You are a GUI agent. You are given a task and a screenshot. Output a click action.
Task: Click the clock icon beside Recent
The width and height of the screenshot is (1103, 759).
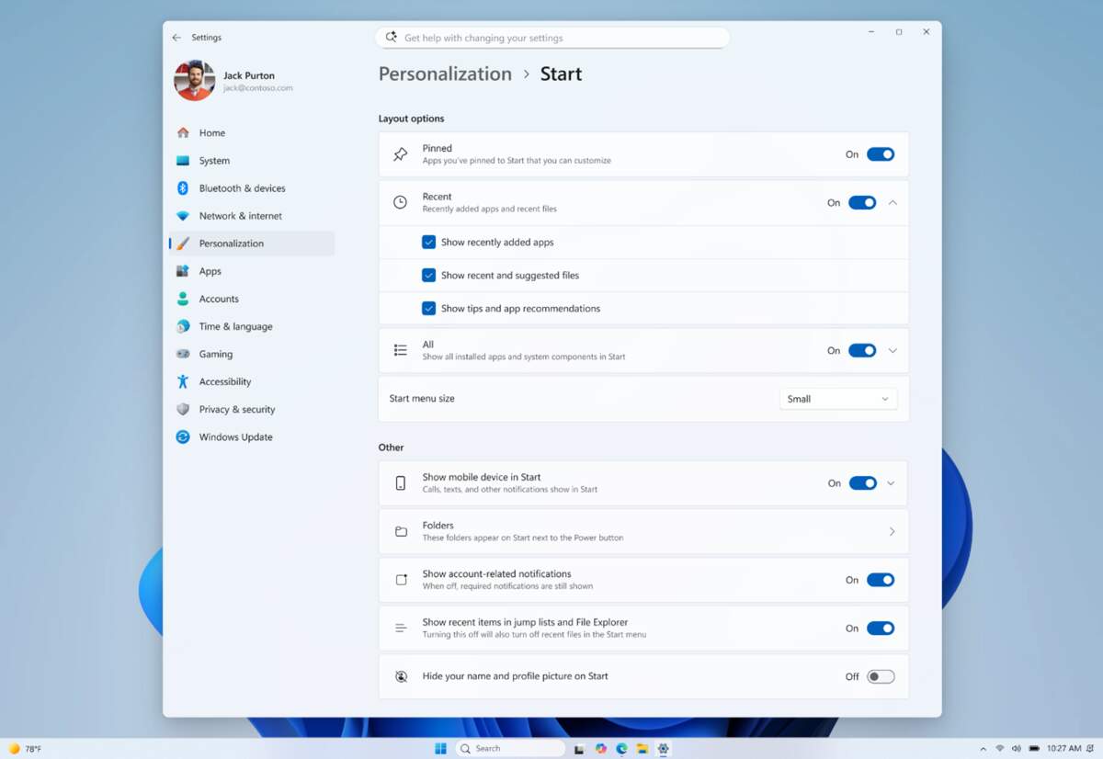(400, 202)
